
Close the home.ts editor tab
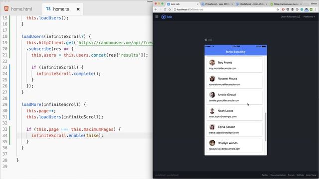pyautogui.click(x=78, y=9)
